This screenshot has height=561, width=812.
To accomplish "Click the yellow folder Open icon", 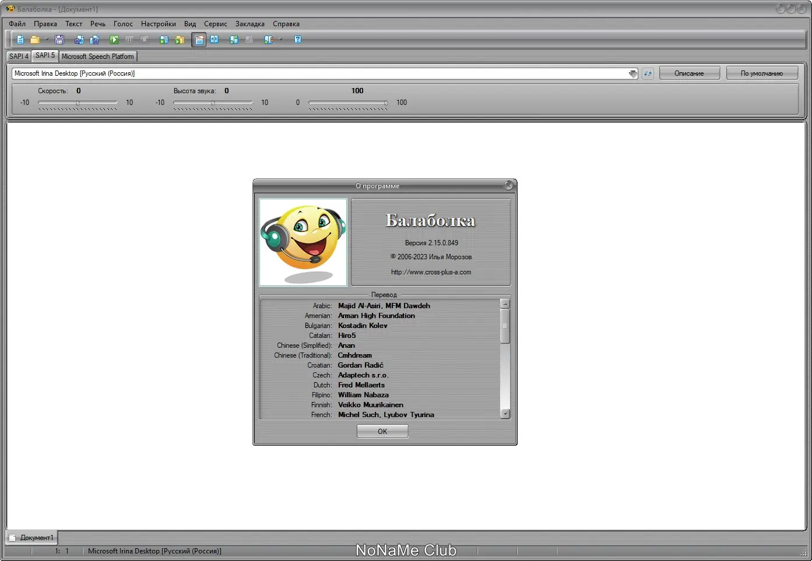I will pos(35,40).
